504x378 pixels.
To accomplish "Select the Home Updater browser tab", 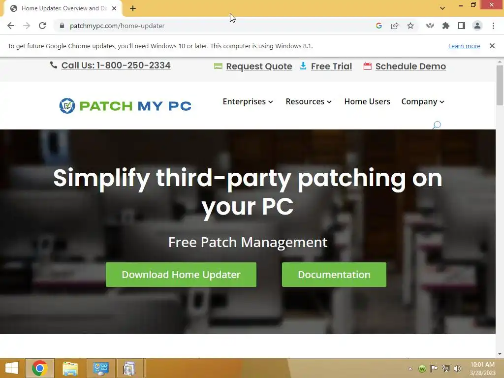I will tap(63, 8).
